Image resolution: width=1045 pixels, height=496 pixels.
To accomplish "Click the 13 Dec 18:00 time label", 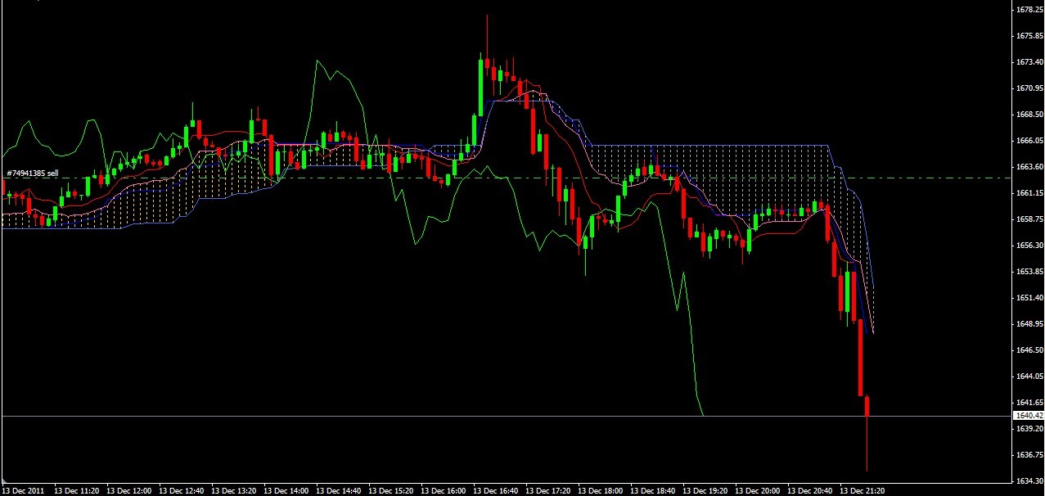I will 601,491.
